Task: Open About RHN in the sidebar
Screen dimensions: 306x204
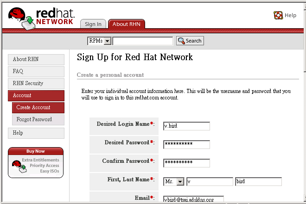Action: pyautogui.click(x=36, y=59)
